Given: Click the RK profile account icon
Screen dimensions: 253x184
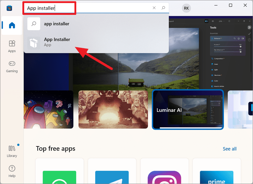Looking at the screenshot, I should 186,8.
